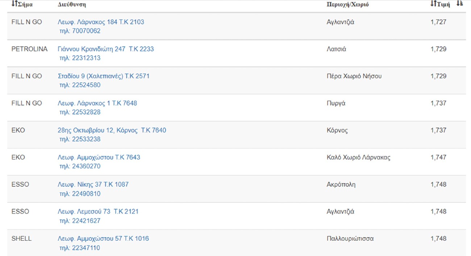The width and height of the screenshot is (471, 256).
Task: Click the sort arrows beside Τιμή
Action: click(433, 4)
